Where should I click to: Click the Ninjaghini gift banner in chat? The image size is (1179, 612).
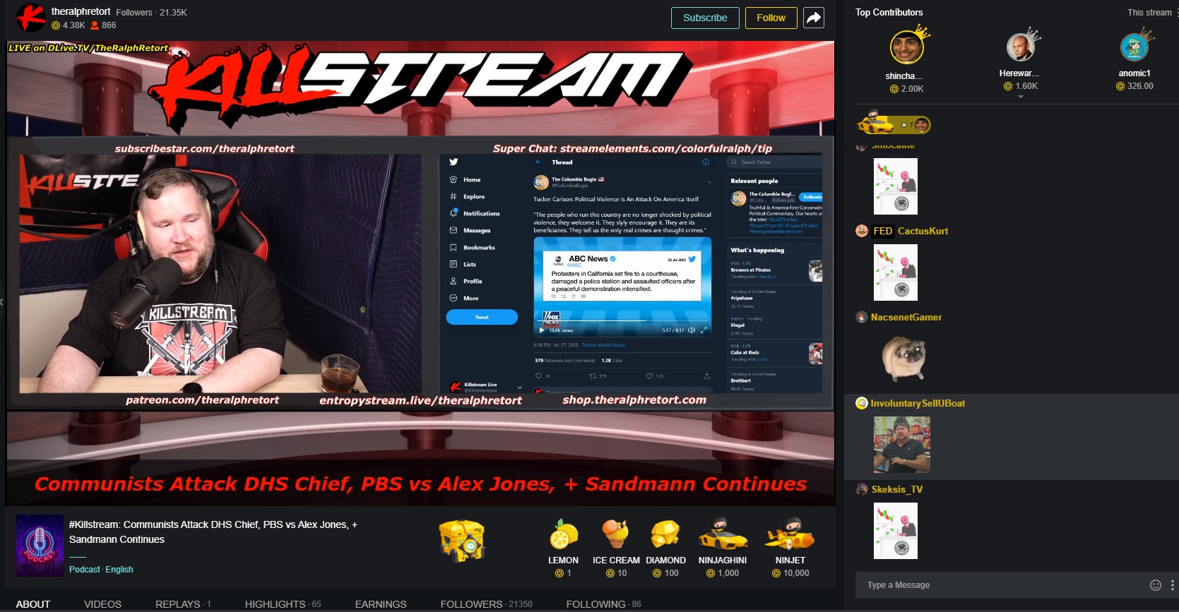[x=894, y=124]
